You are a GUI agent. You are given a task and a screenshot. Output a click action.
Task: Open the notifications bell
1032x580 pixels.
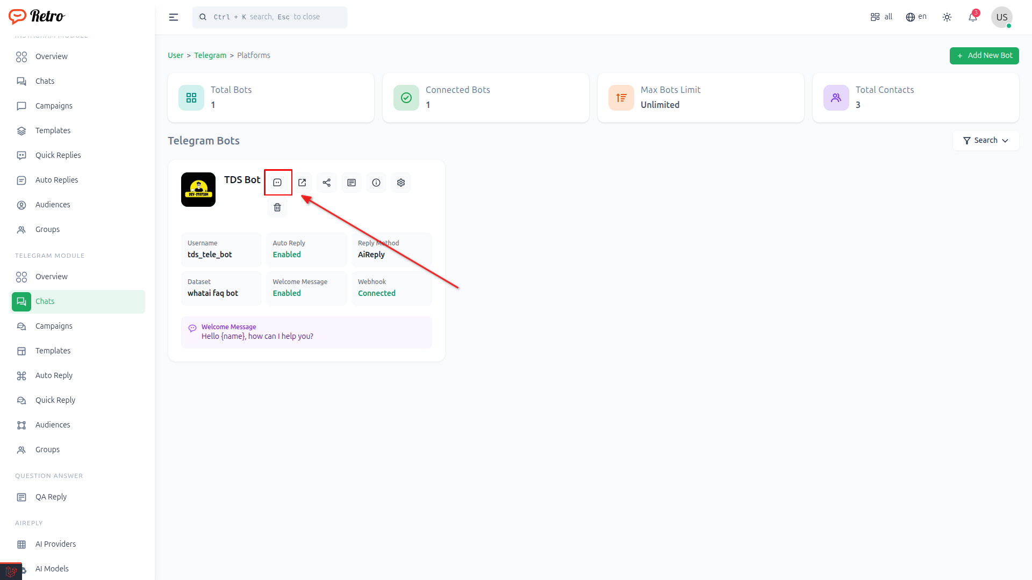pos(973,17)
